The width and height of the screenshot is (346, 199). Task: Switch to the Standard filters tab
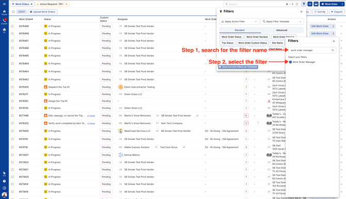[240, 30]
